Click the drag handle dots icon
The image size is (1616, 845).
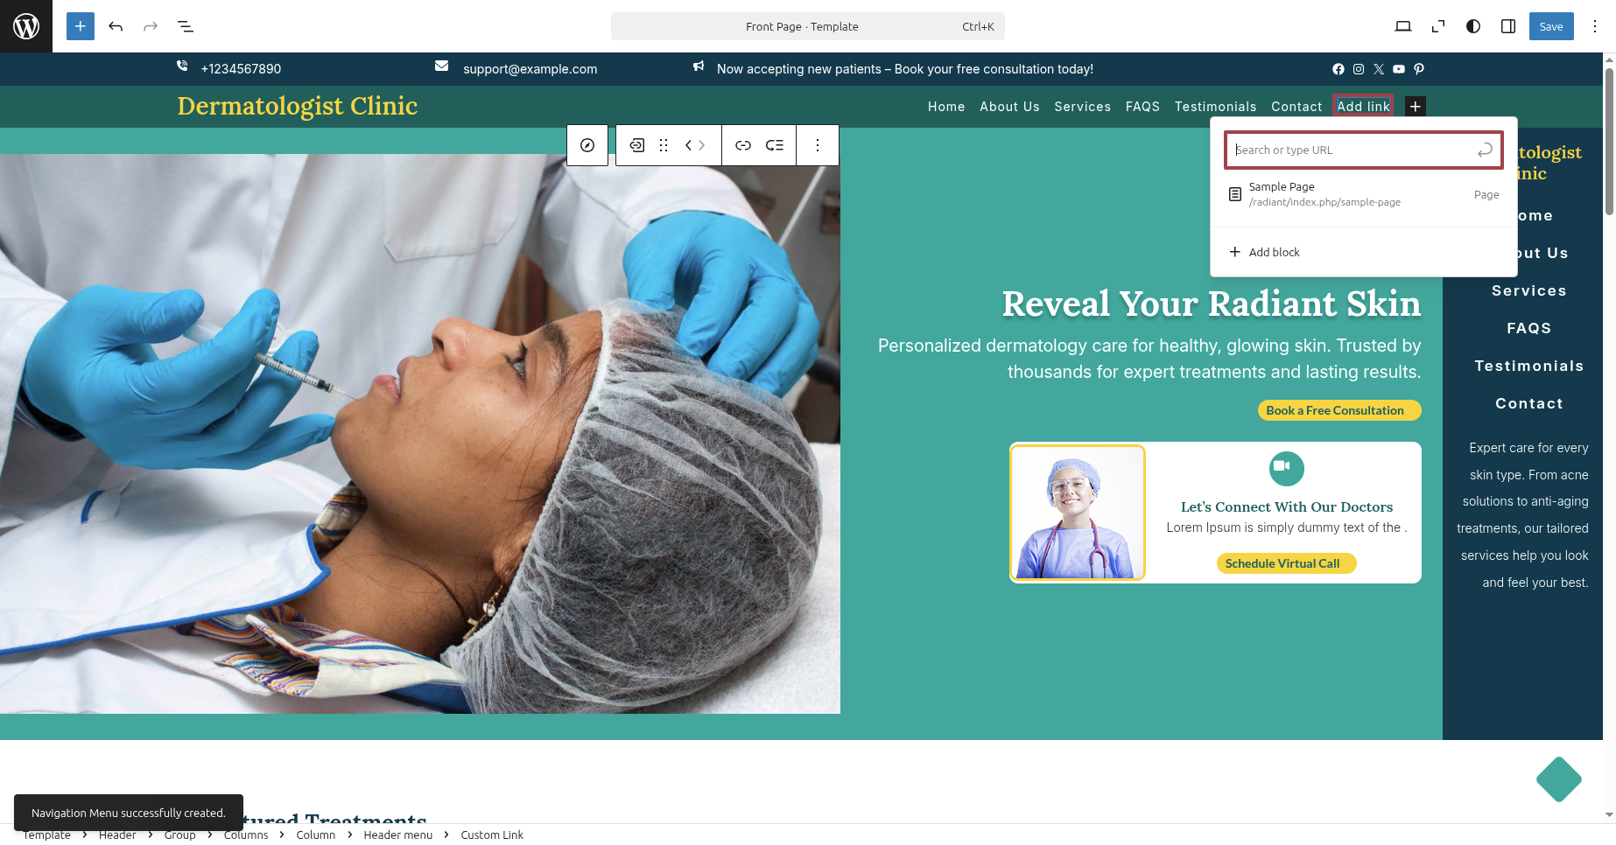pos(664,145)
